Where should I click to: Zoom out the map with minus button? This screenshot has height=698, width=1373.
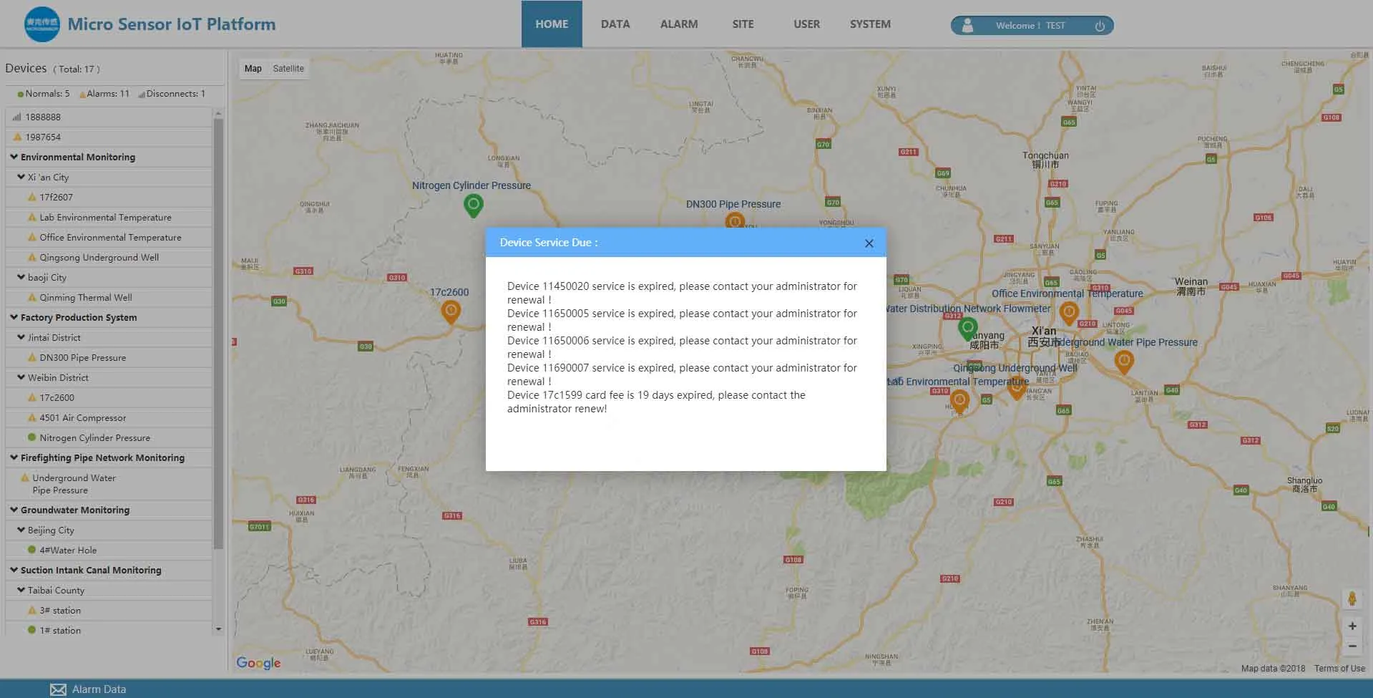coord(1352,646)
